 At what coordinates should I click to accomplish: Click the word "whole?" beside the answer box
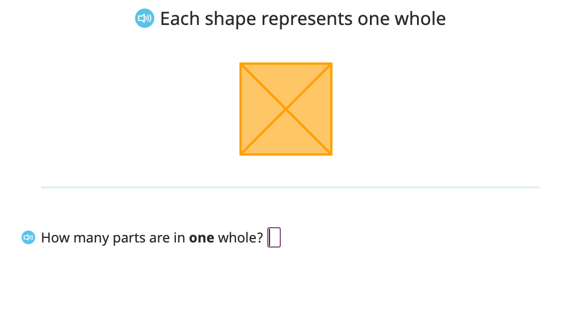(241, 237)
